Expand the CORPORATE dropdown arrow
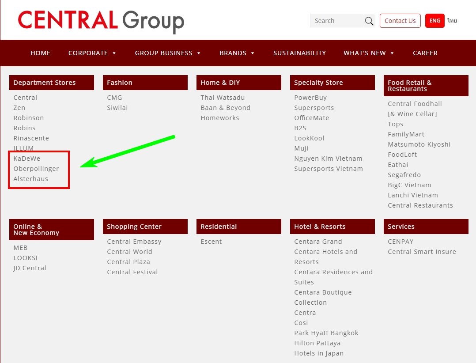This screenshot has width=476, height=363. pyautogui.click(x=114, y=53)
